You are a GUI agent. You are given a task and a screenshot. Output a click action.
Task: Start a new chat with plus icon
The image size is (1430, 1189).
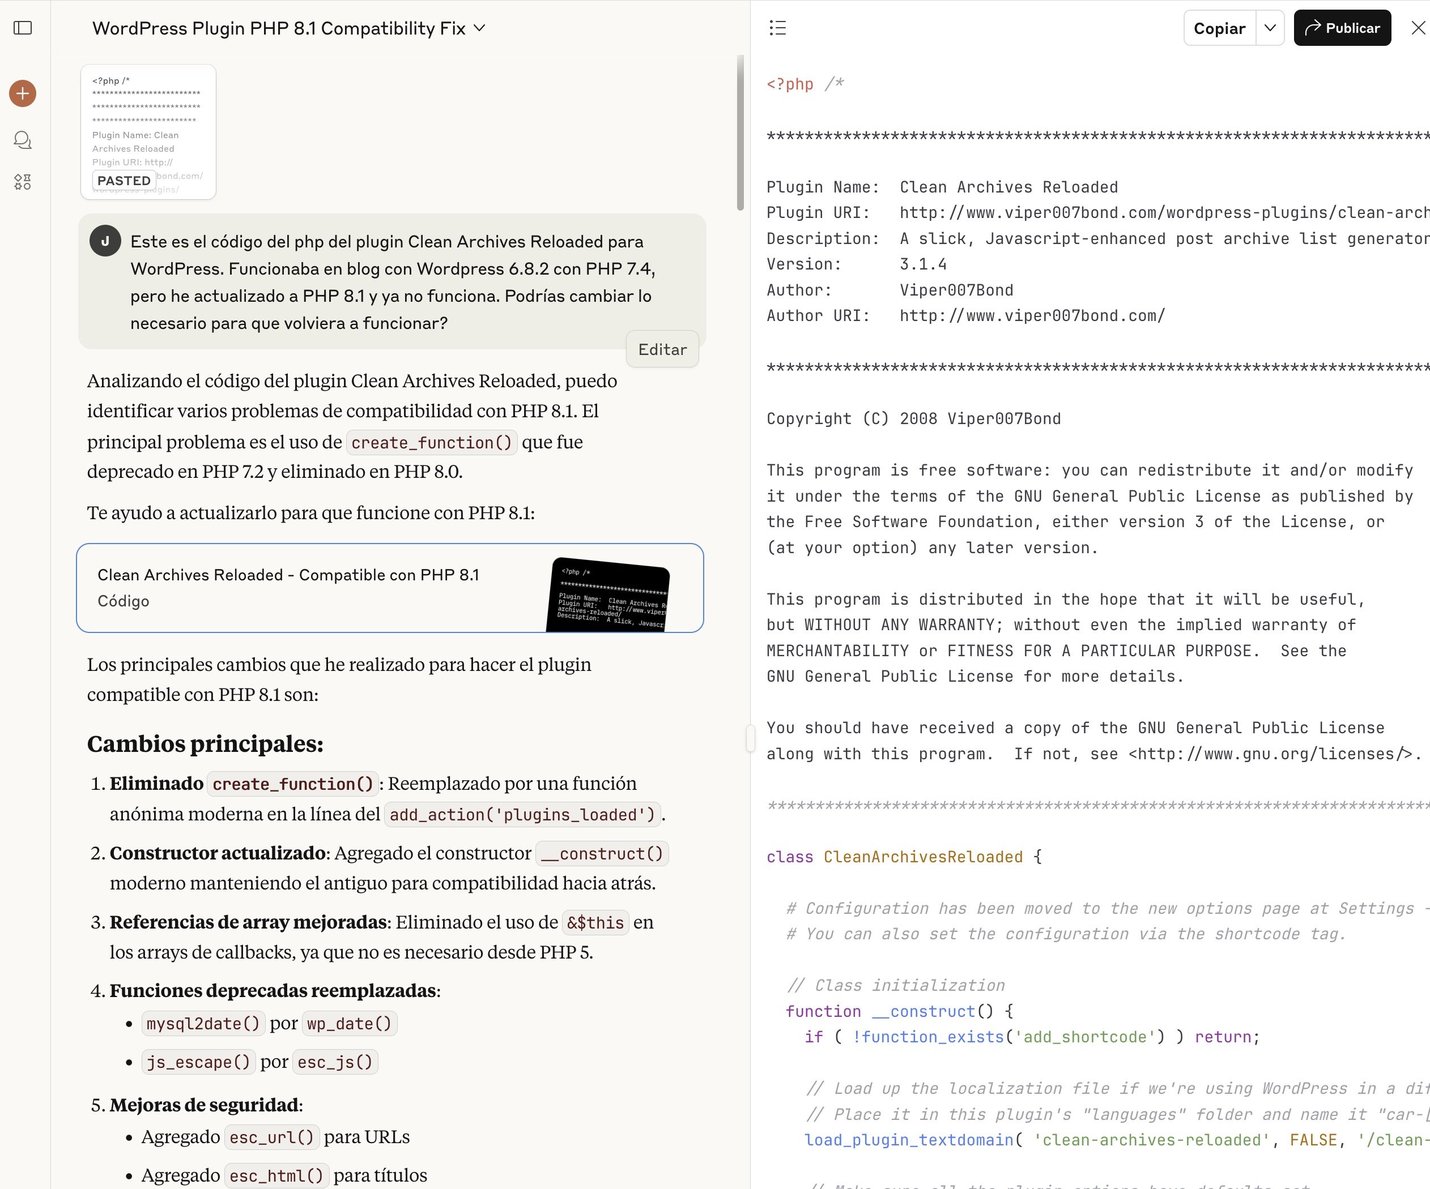pyautogui.click(x=23, y=93)
